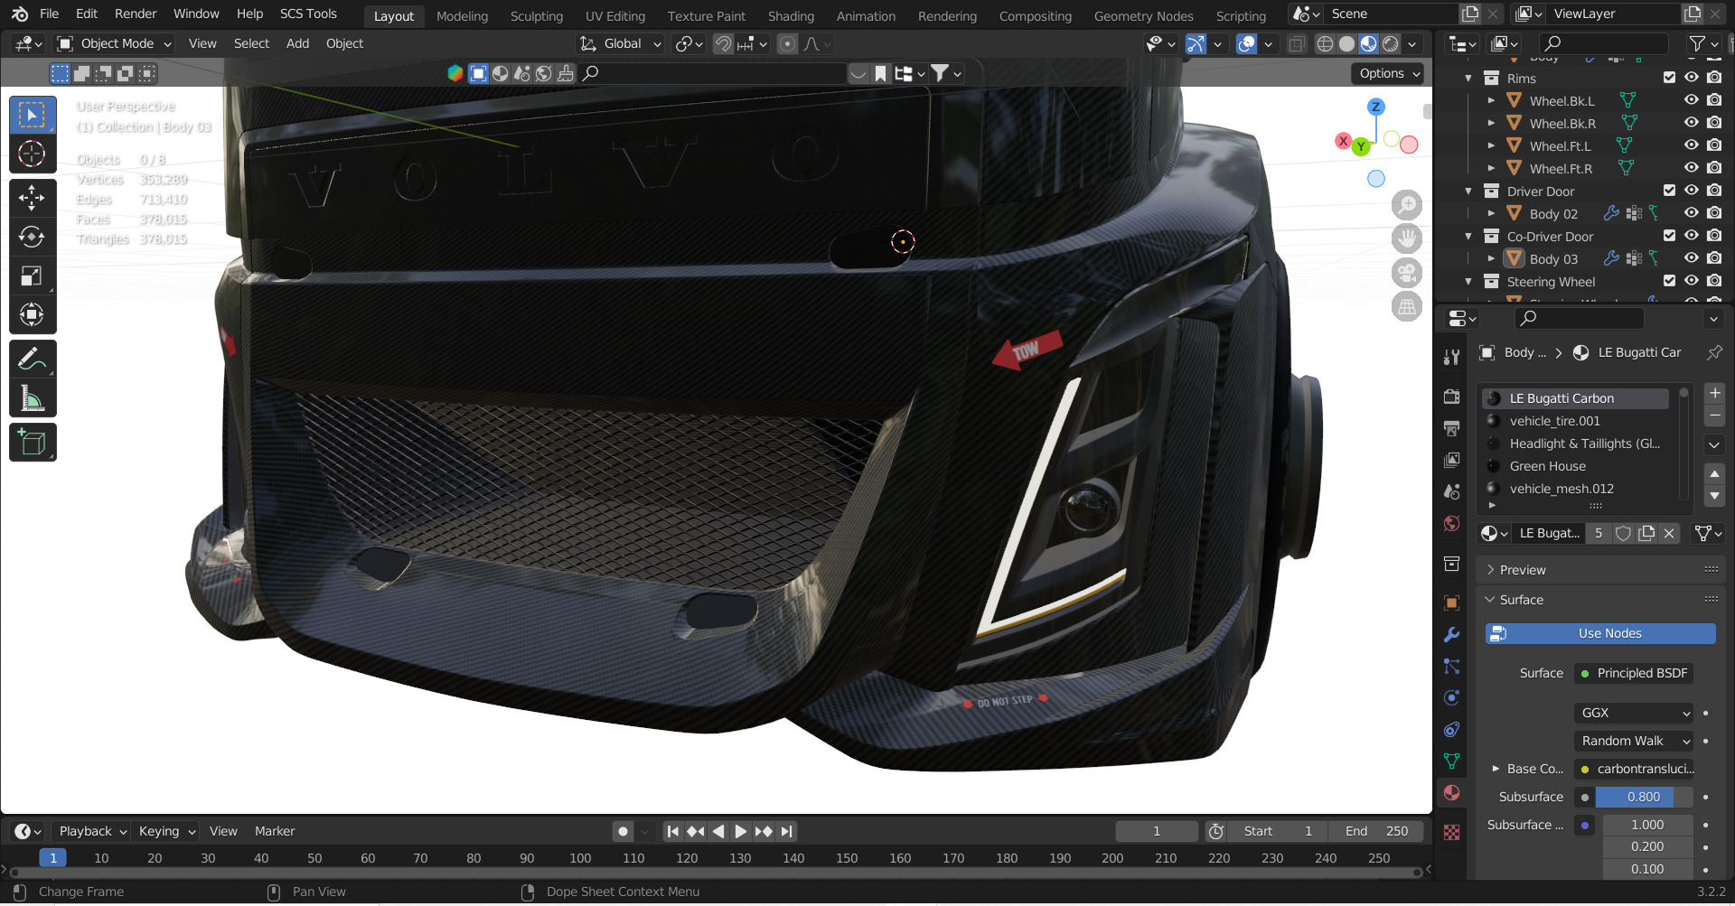This screenshot has width=1735, height=906.
Task: Open Random Walk subsurface method dropdown
Action: click(1634, 741)
